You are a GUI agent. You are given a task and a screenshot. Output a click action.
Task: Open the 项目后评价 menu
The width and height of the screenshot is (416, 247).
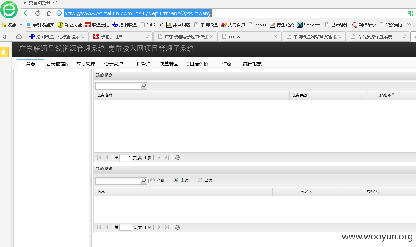[196, 64]
